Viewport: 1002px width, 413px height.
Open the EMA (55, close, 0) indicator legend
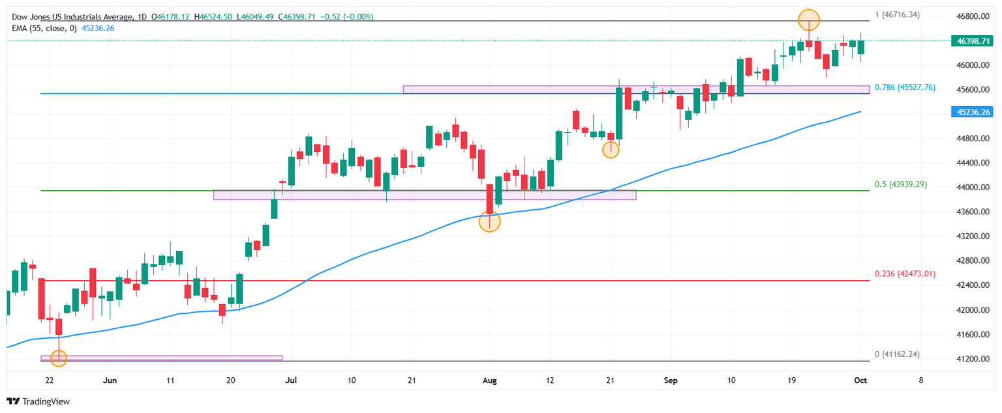pos(44,28)
